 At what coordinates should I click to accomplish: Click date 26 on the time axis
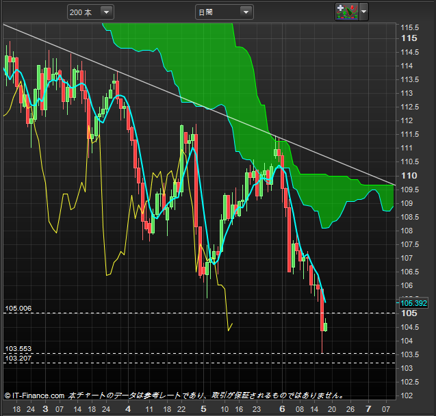coord(350,409)
